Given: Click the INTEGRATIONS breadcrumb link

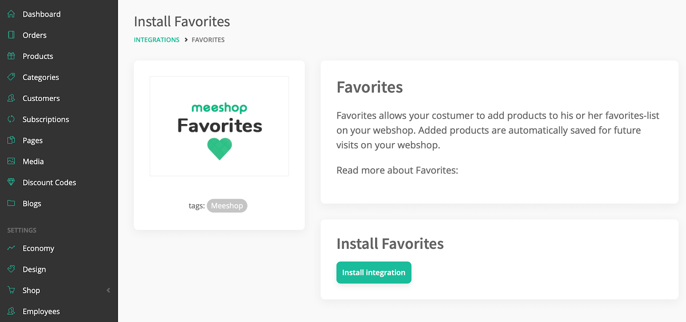Looking at the screenshot, I should pyautogui.click(x=156, y=40).
